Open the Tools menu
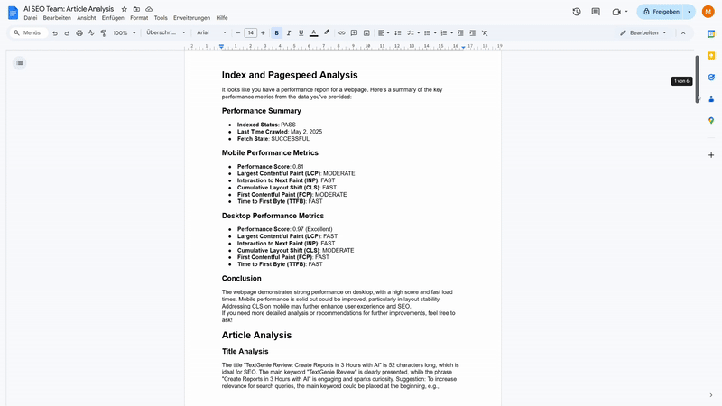Viewport: 722px width, 406px height. (161, 18)
